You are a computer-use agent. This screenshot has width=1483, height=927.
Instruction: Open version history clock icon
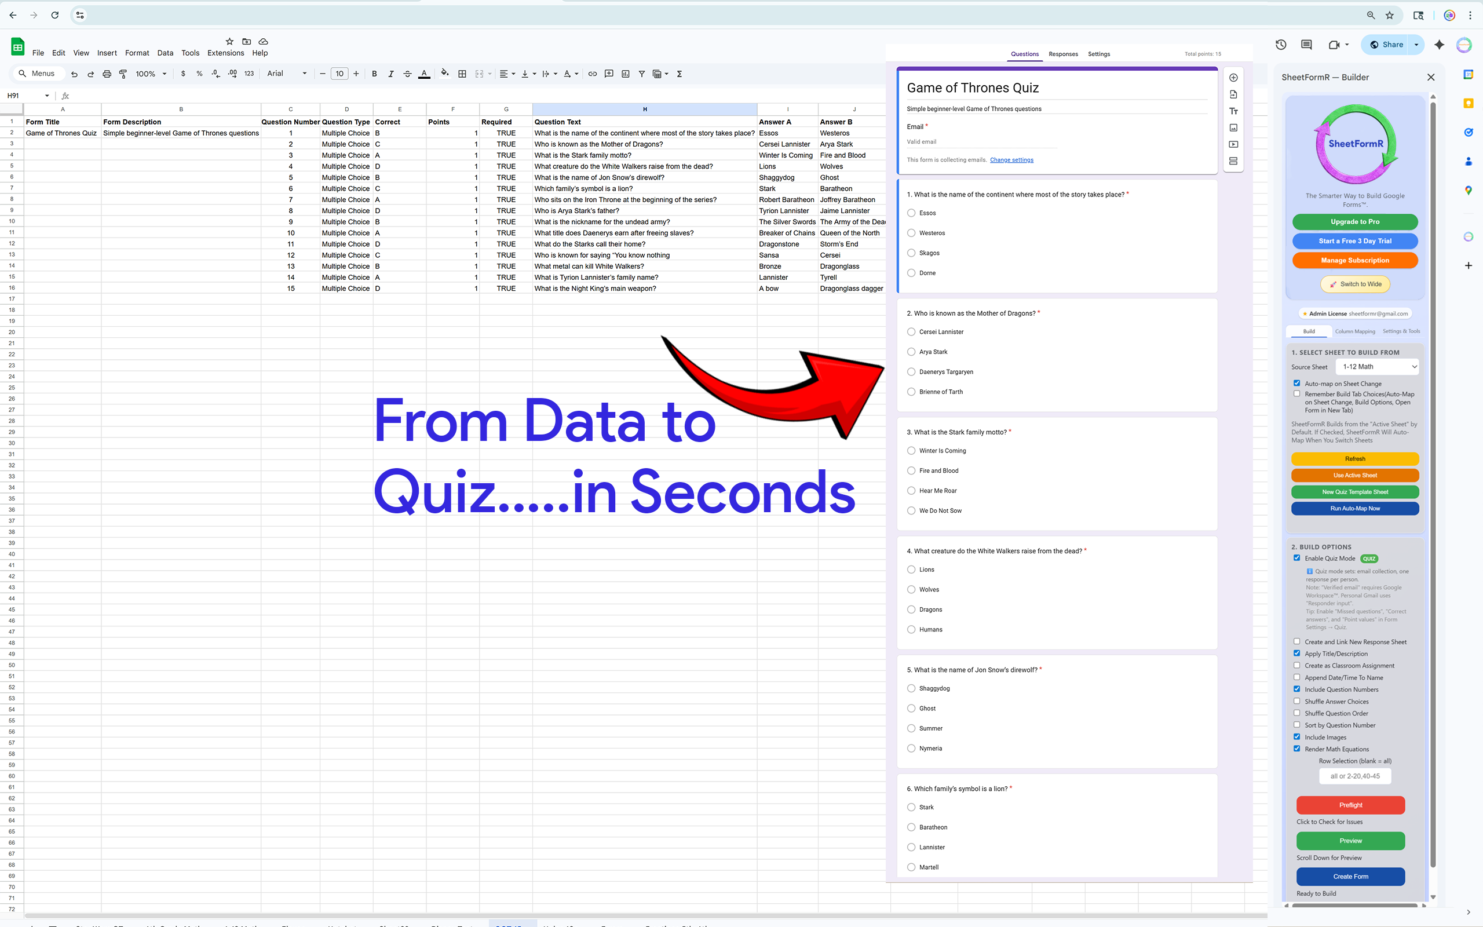point(1281,44)
